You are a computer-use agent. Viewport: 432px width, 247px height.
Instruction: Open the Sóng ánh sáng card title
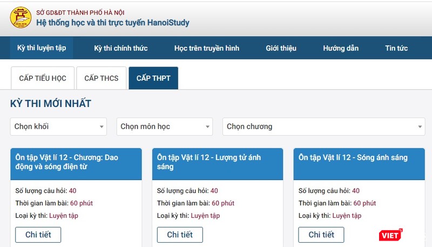tap(353, 158)
